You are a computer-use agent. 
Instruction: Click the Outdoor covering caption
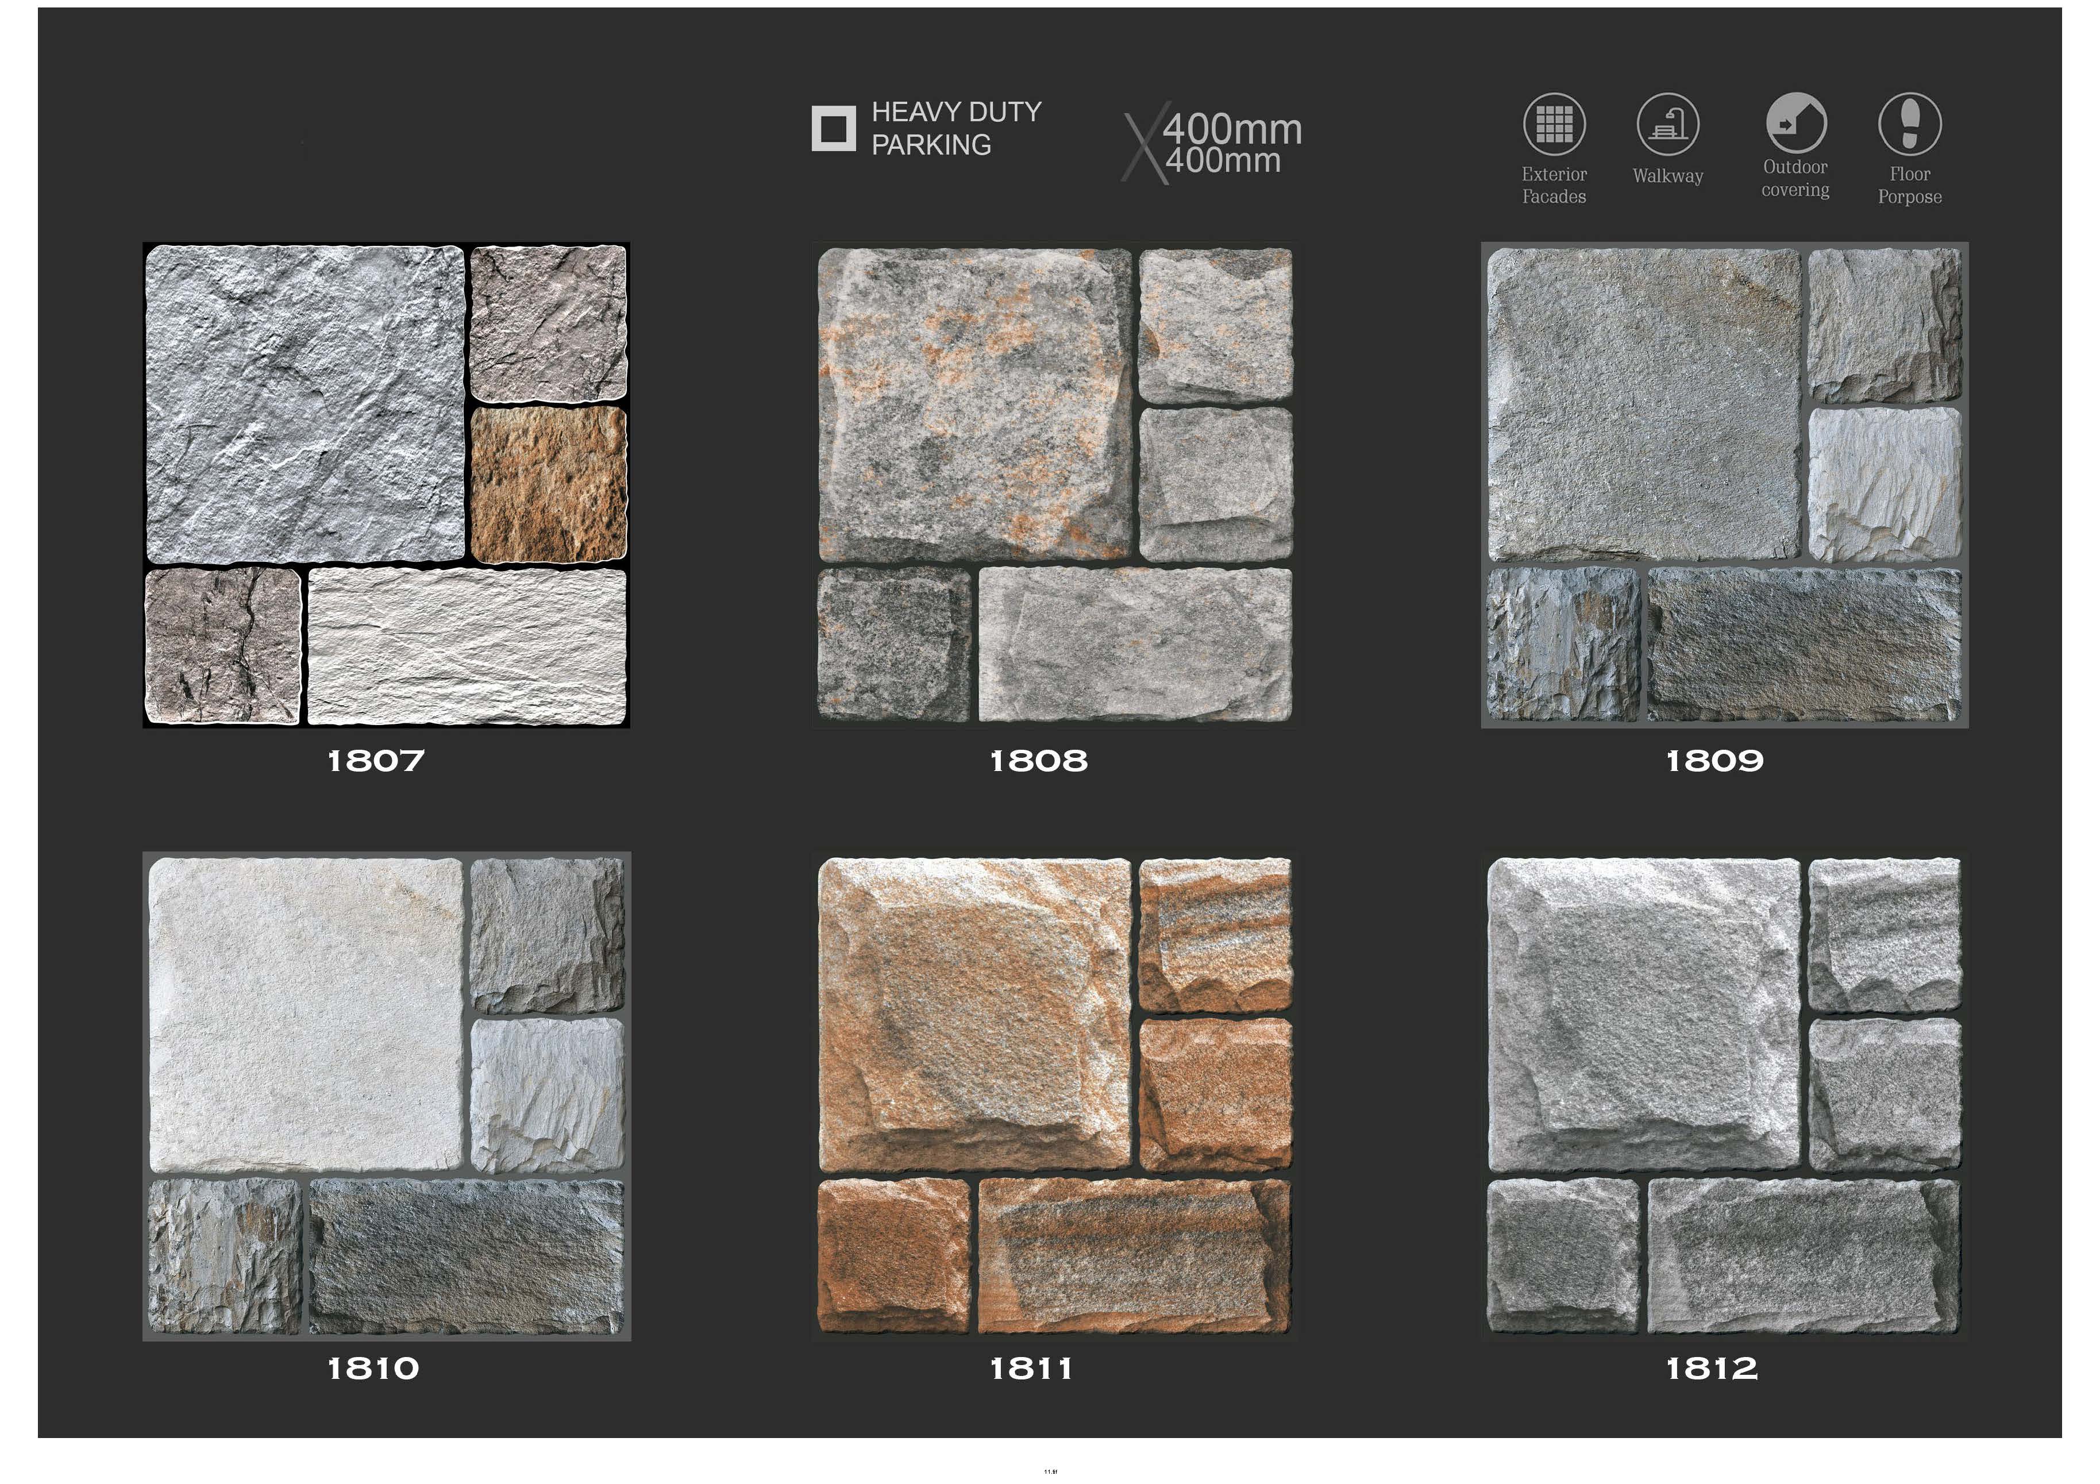(1795, 178)
